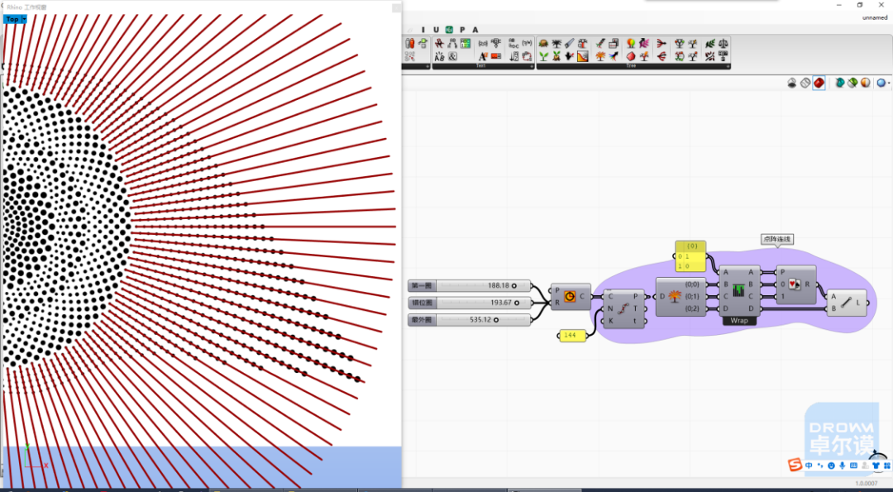Enable wireframe preview mode on canvas toolbar

tap(805, 84)
